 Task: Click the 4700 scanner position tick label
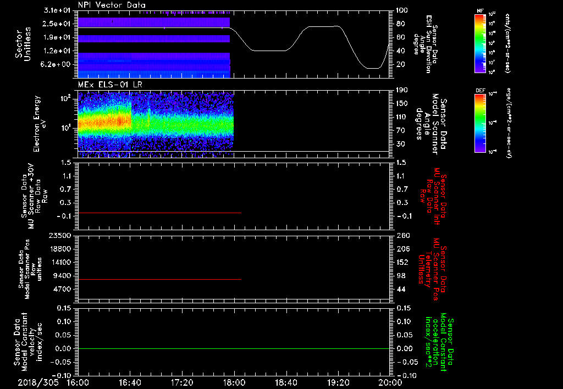click(x=62, y=289)
